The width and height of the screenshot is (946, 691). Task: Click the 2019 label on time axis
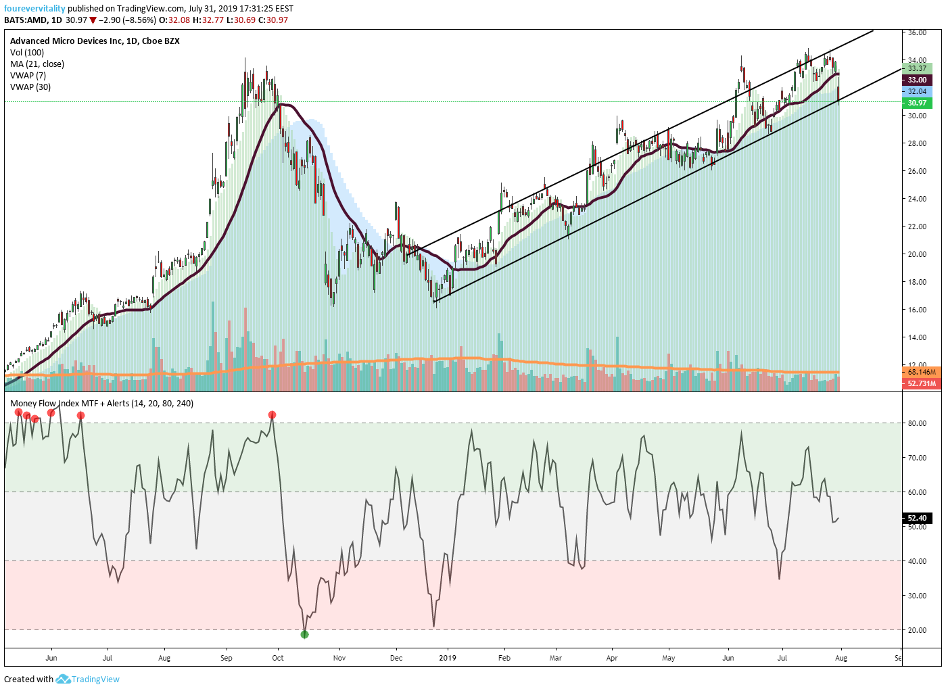click(448, 658)
